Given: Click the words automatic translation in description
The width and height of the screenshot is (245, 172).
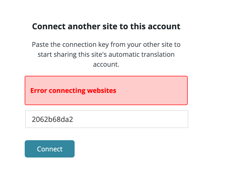Looking at the screenshot, I should pos(142,54).
